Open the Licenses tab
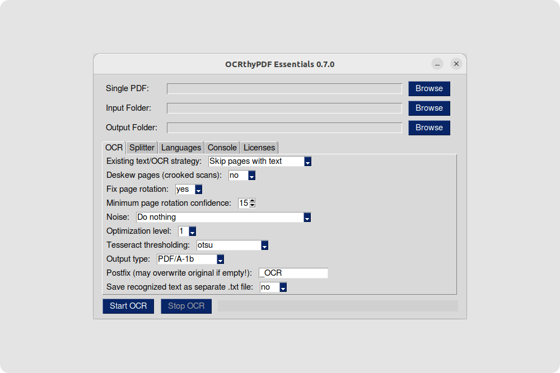560x373 pixels. point(259,148)
